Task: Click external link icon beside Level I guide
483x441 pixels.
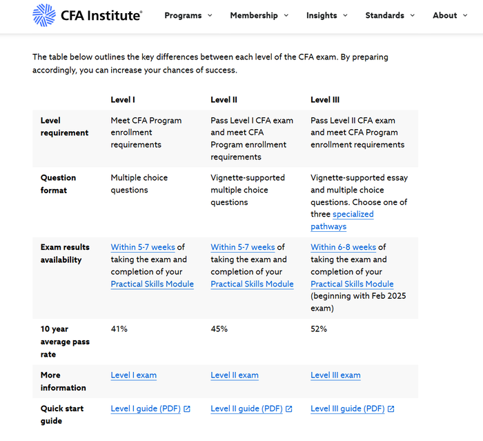Action: click(187, 409)
